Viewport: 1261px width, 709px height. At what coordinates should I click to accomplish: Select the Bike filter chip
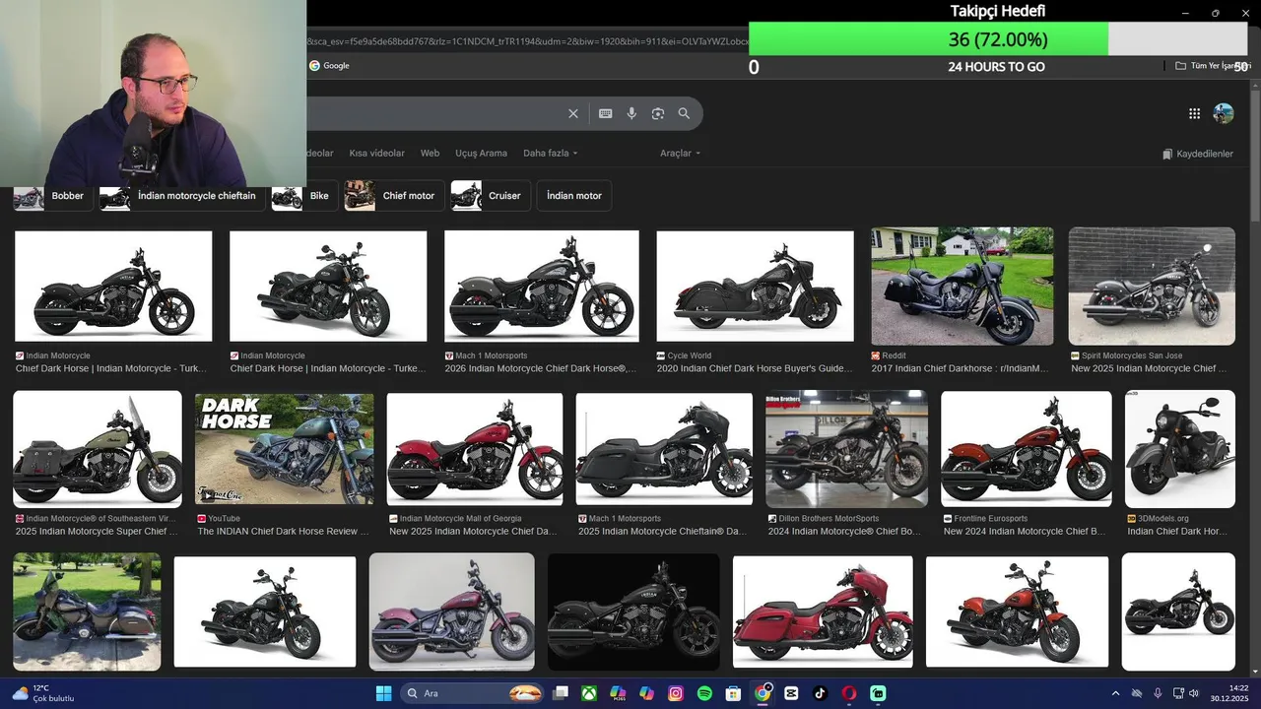click(304, 196)
